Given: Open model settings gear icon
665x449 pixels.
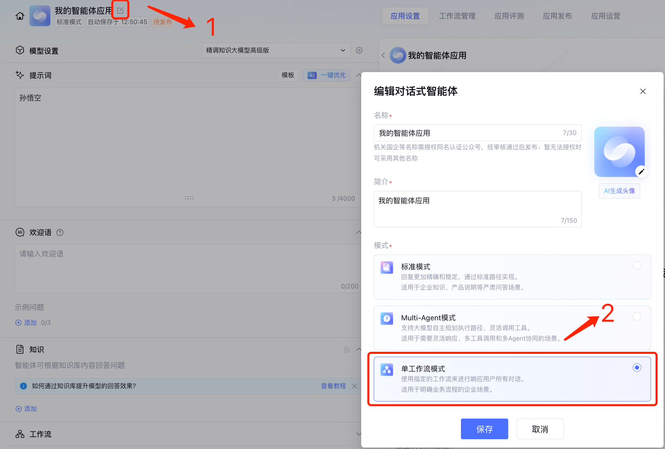Looking at the screenshot, I should coord(359,50).
